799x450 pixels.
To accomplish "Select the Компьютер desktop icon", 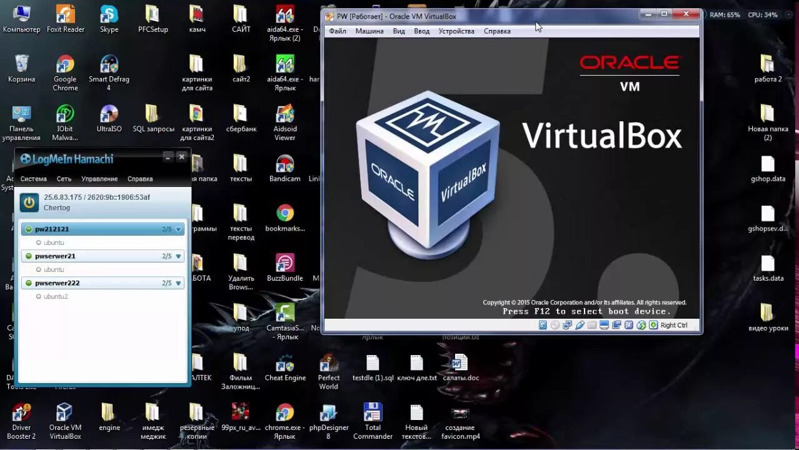I will (x=21, y=19).
